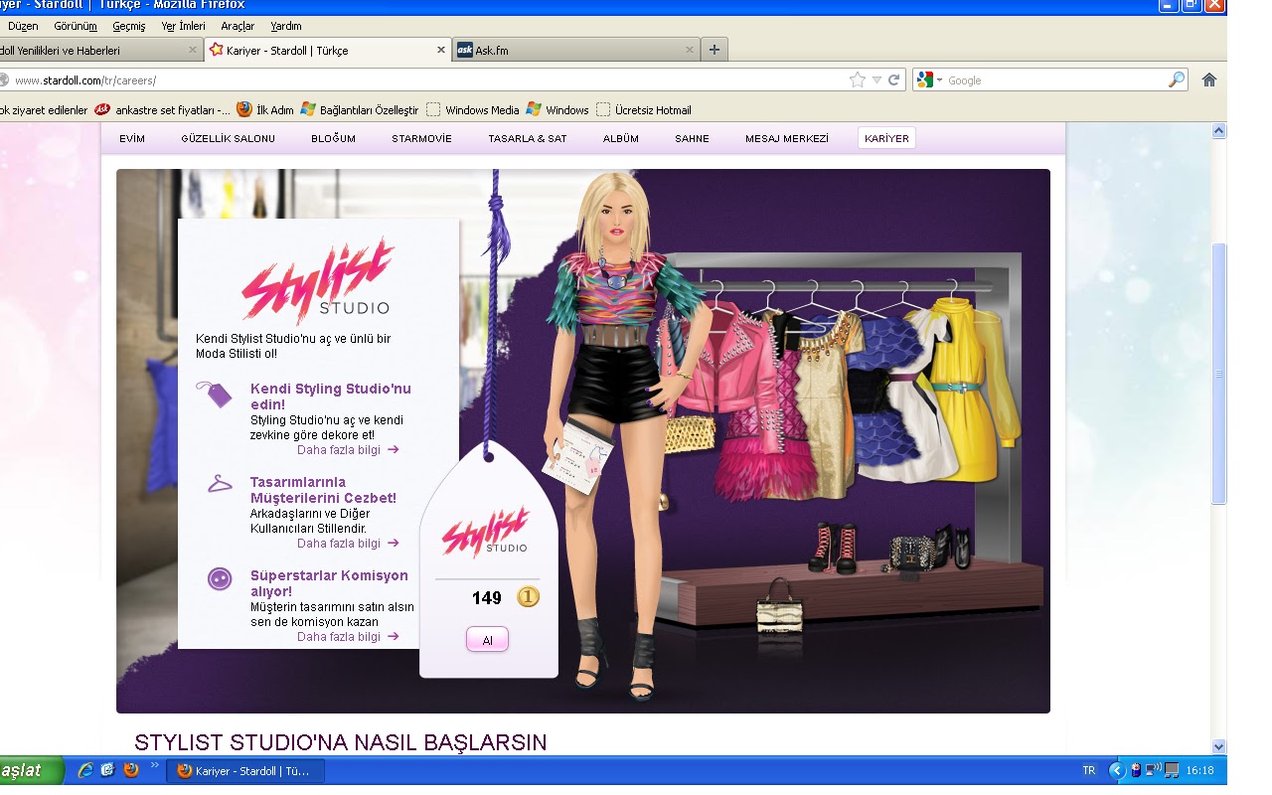Go to GÜZELLİK SALONU in the navigation

[x=229, y=139]
